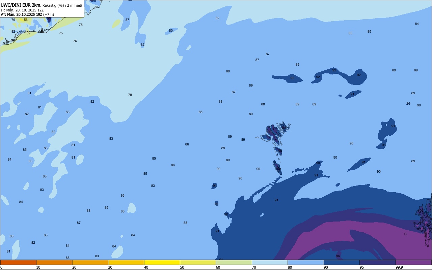
Task: Click the 'VT: Mán. 20.10.2025 19Z' line
Action: pyautogui.click(x=21, y=14)
